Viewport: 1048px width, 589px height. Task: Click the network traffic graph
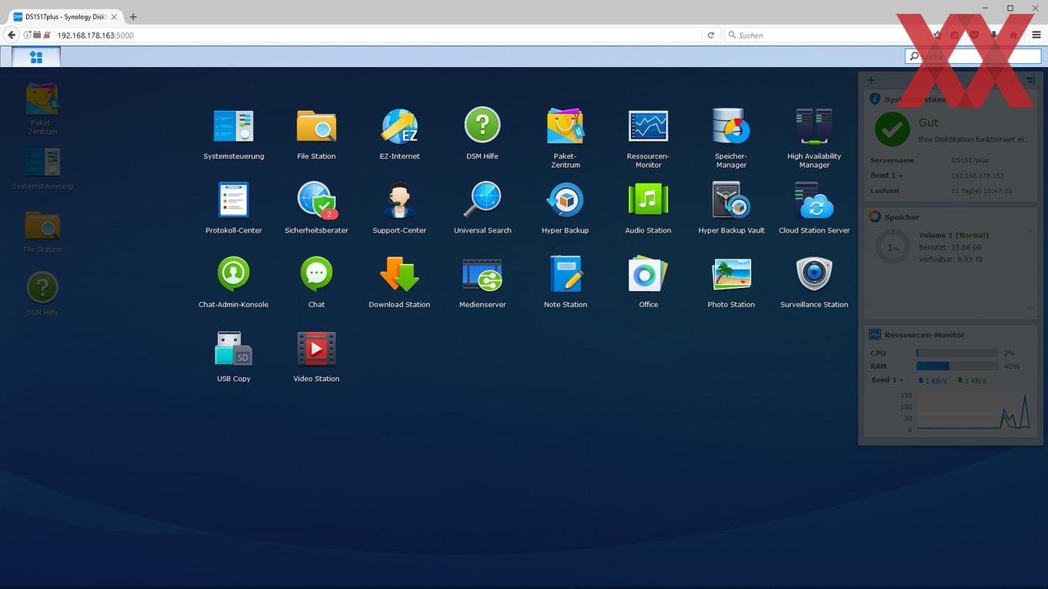coord(972,412)
